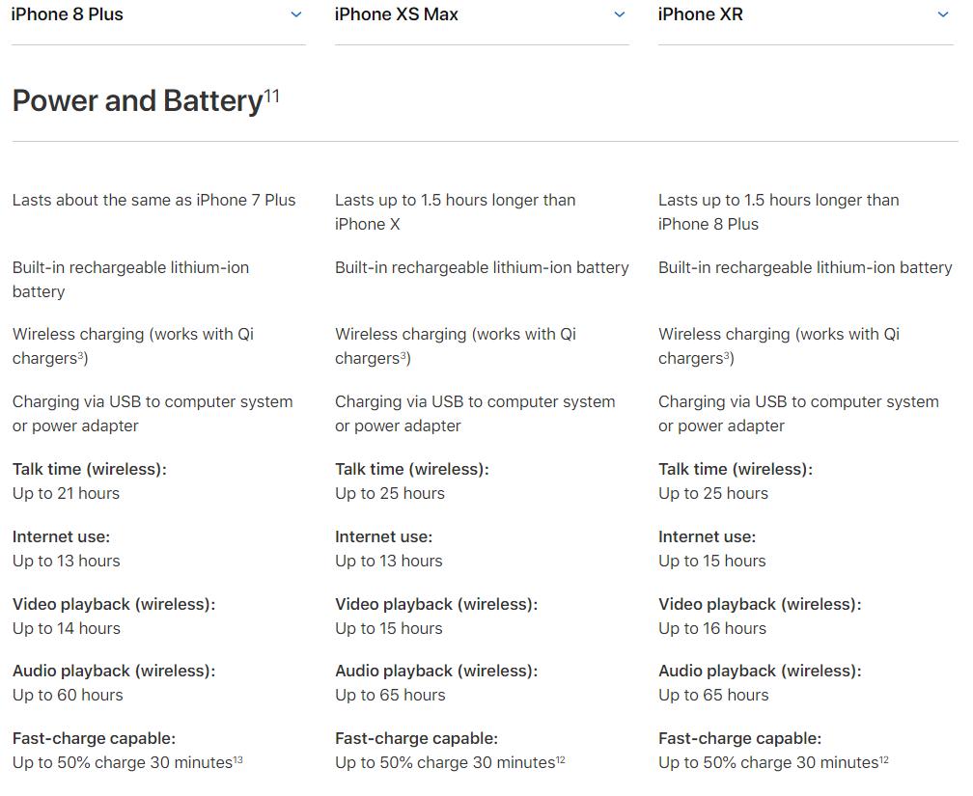The image size is (973, 796).
Task: Click iPhone XR 'Up to 15 hours' internet use
Action: (711, 561)
